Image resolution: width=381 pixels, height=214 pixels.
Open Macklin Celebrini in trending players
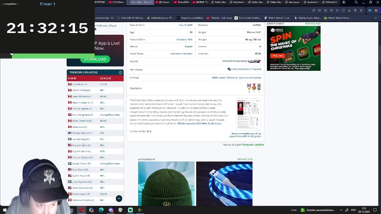83,103
